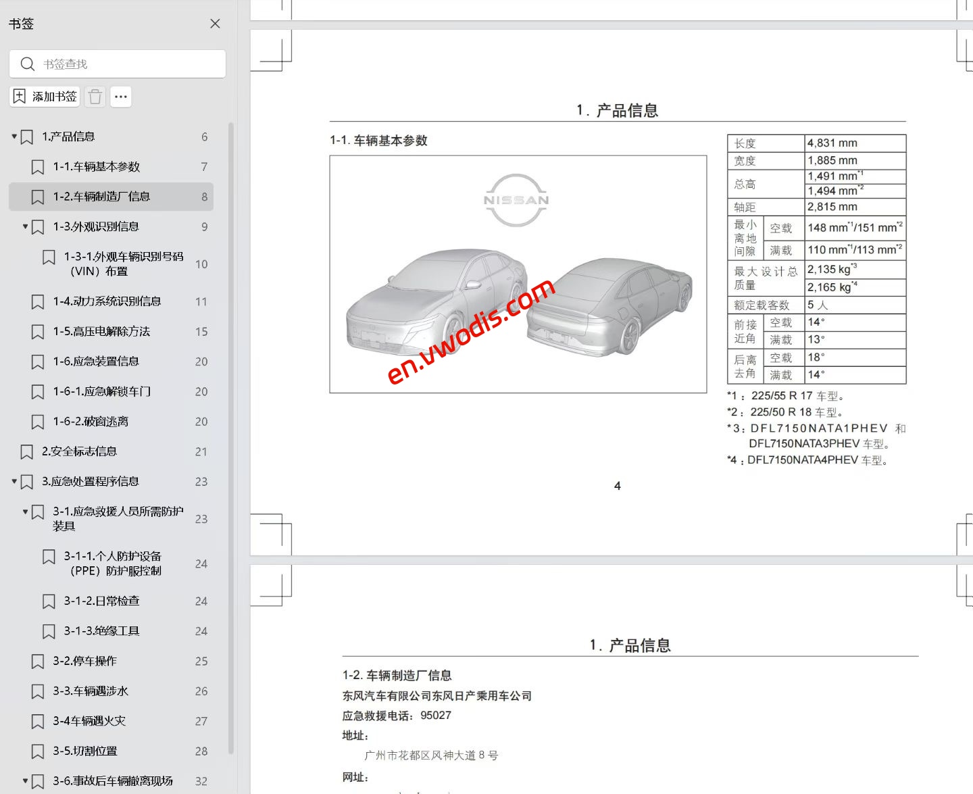Click bookmark icon beside 2.安全标志信息
973x794 pixels.
click(27, 451)
